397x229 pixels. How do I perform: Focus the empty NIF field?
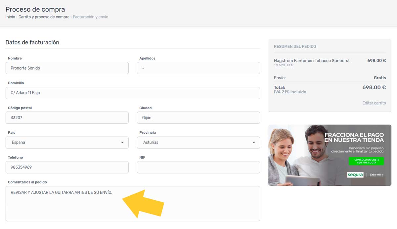198,167
